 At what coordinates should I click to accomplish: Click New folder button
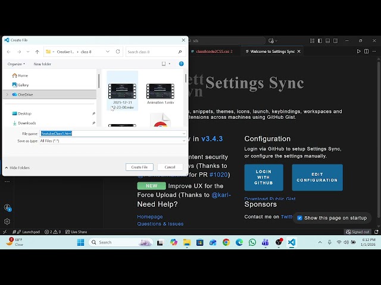click(x=42, y=64)
